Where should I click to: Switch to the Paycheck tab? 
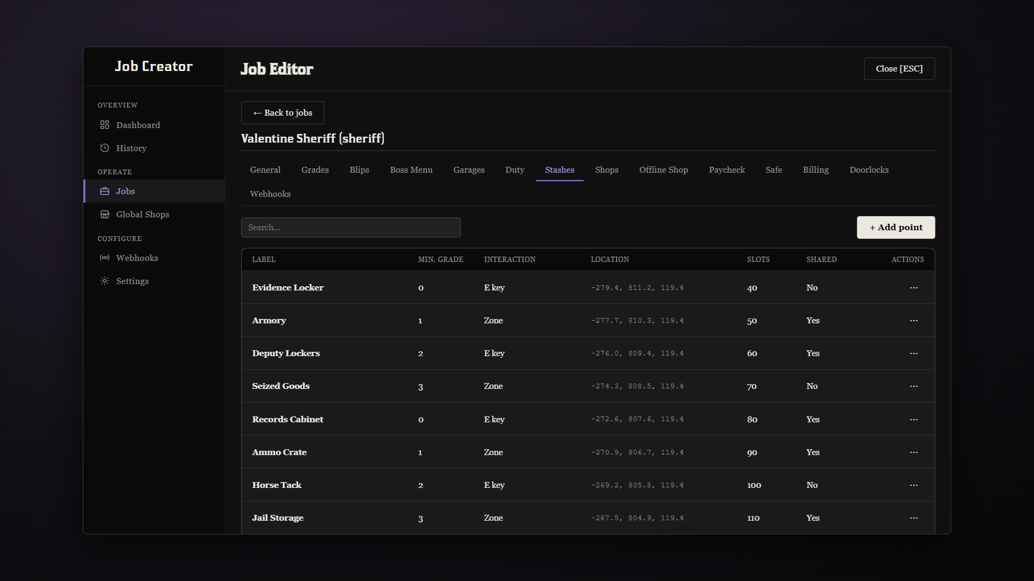(x=726, y=170)
